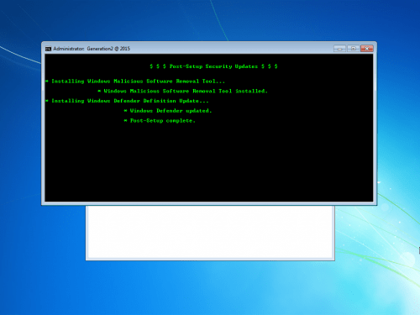The image size is (420, 315).
Task: Click 'Installing Windows Defender Definition Update...' line
Action: 127,101
